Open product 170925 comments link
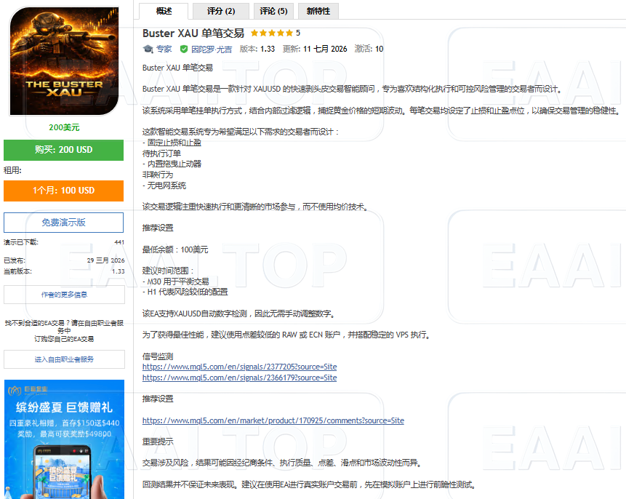 [x=273, y=420]
